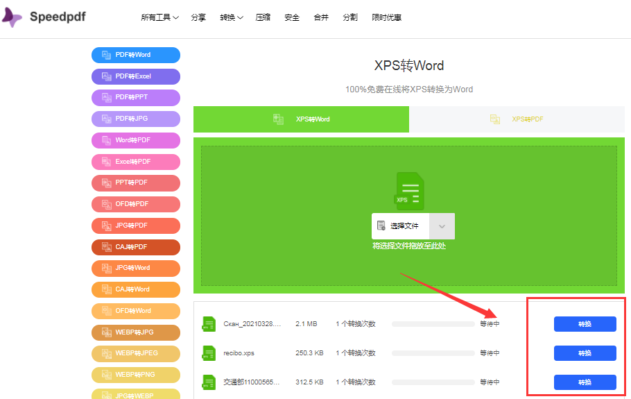Screen dimensions: 631x399
Task: Open the Word转PDF sidebar tool
Action: click(x=136, y=140)
